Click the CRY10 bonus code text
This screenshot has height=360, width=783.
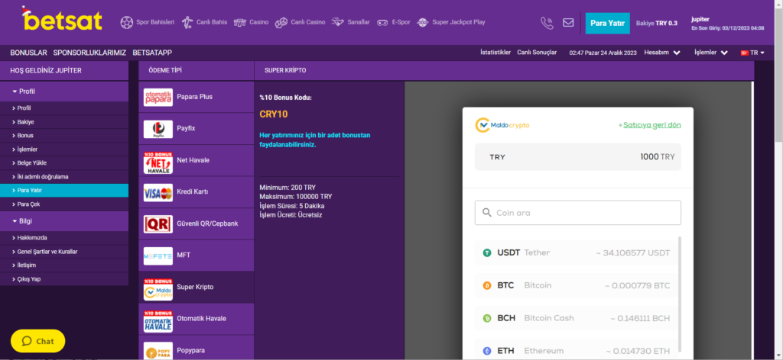pos(274,114)
